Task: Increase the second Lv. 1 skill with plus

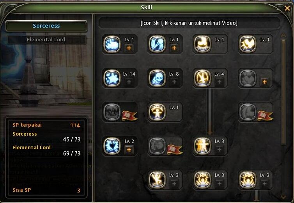Action: [x=174, y=48]
